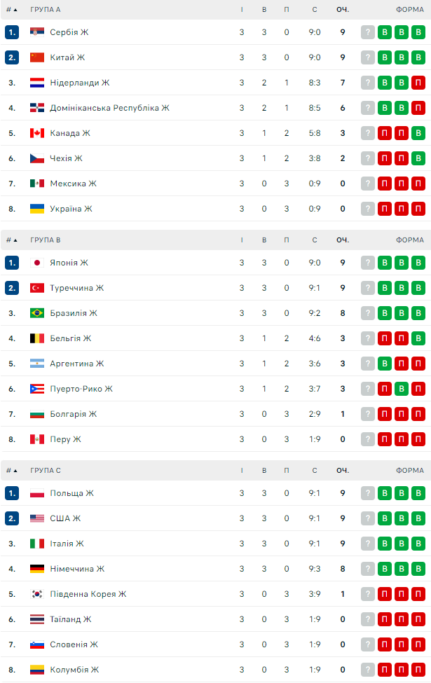This screenshot has height=683, width=431.
Task: Click the South Korea flag icon
Action: pyautogui.click(x=37, y=594)
